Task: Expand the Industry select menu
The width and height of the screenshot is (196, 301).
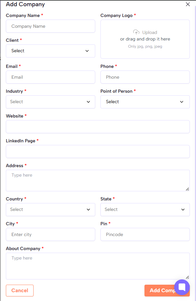Action: pos(51,102)
